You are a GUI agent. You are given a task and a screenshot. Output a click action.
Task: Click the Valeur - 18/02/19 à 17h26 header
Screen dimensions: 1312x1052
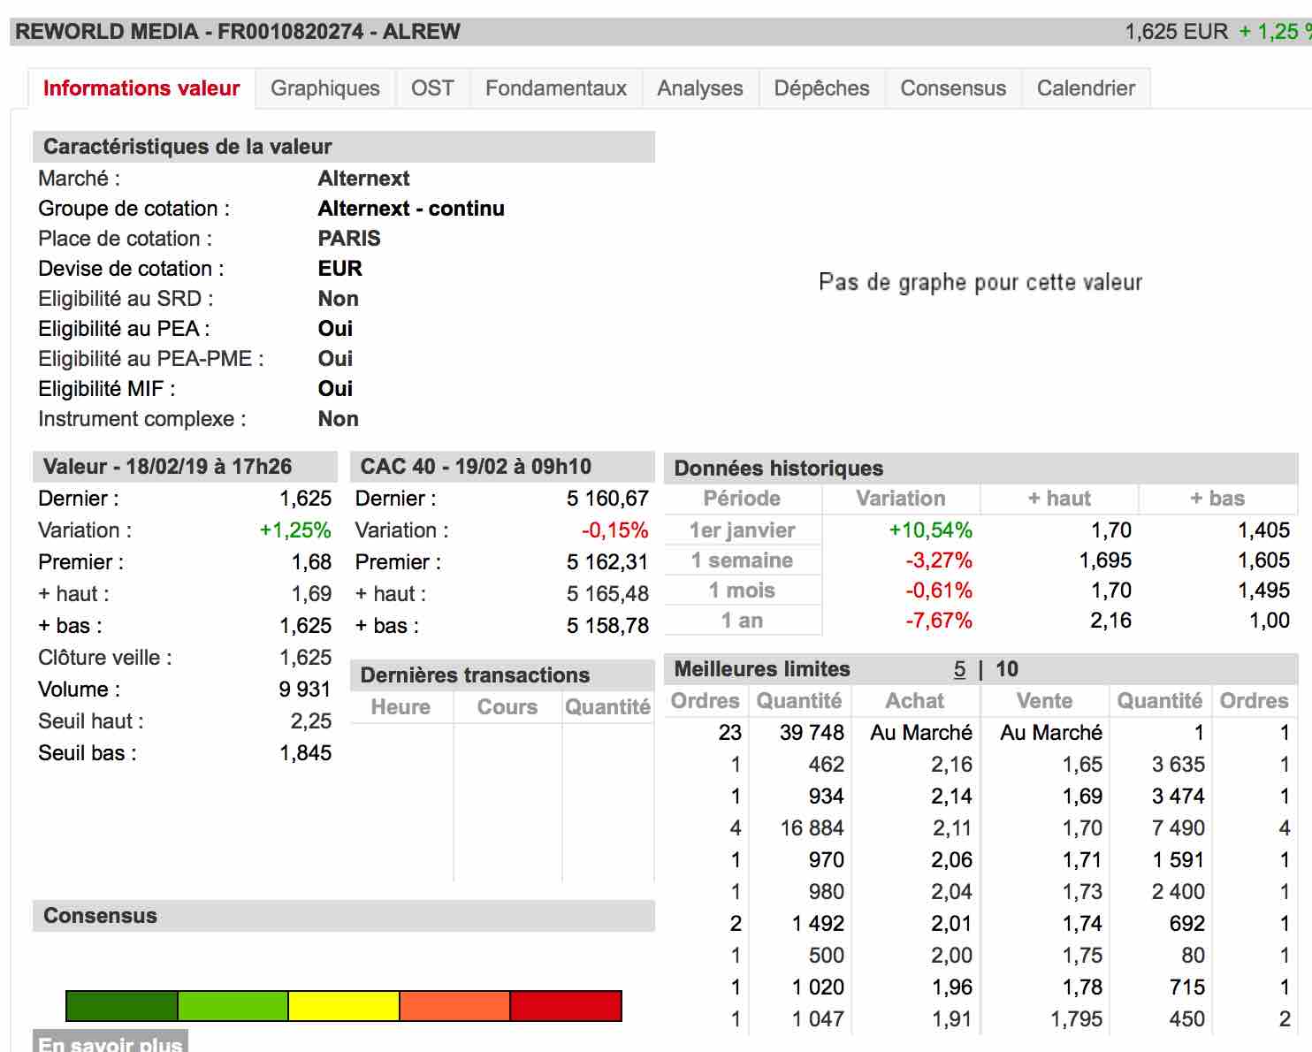tap(185, 467)
